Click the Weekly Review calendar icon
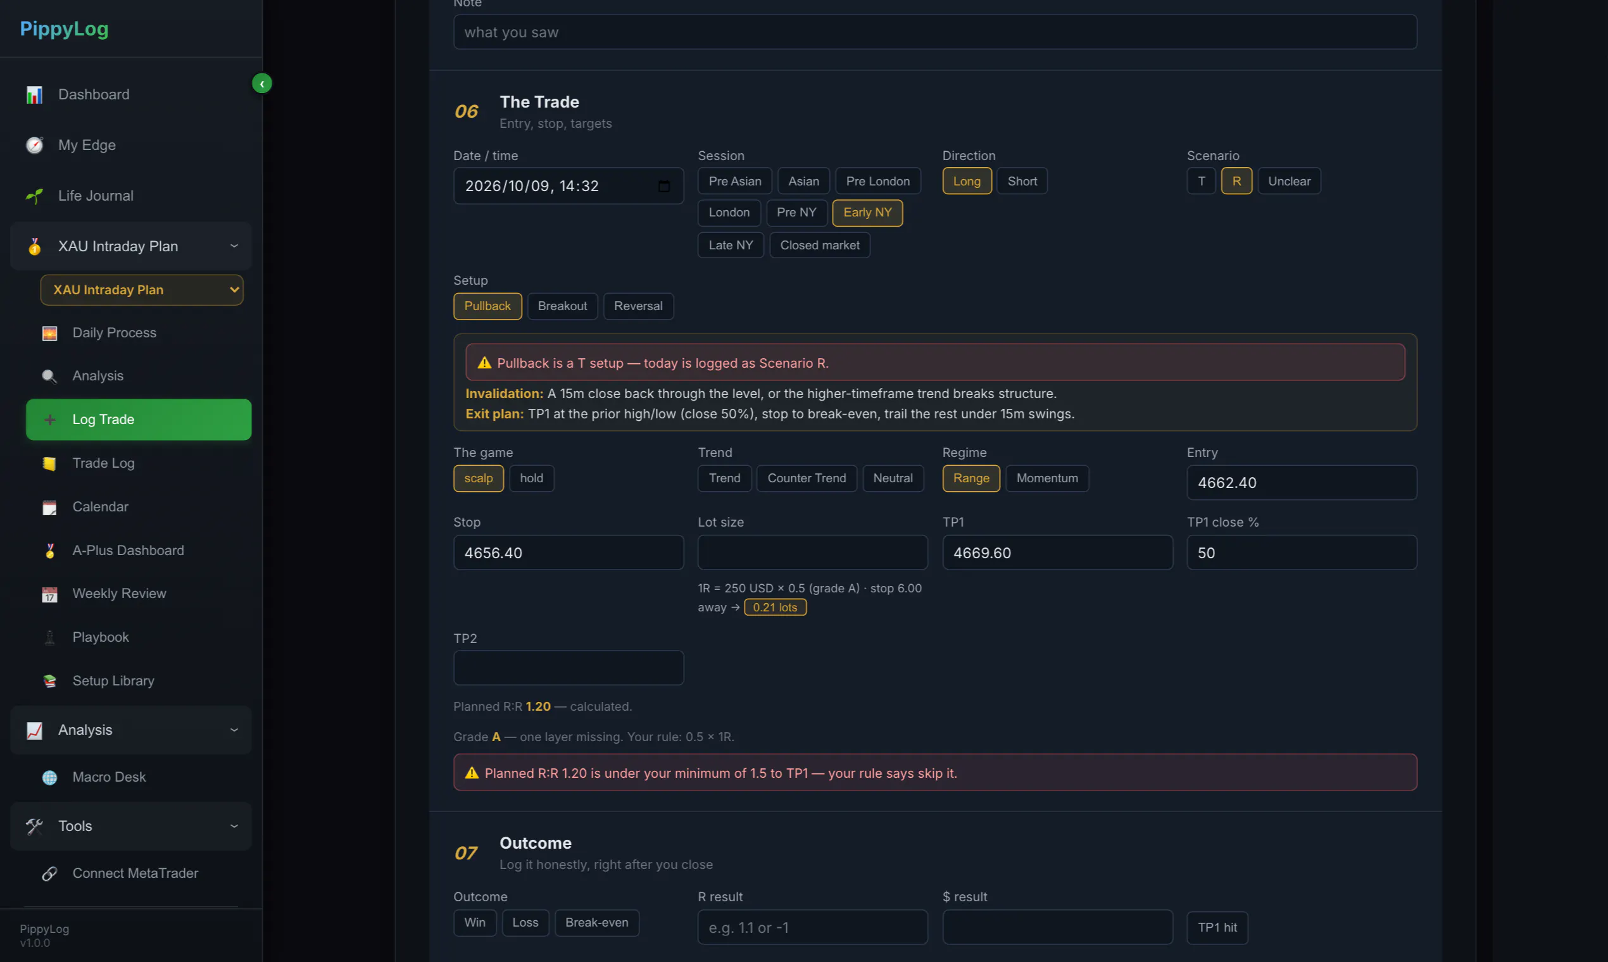 [x=49, y=594]
